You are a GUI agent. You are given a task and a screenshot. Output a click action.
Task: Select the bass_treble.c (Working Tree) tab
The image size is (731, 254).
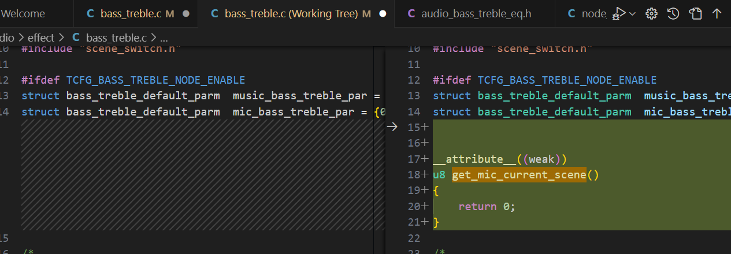pyautogui.click(x=297, y=14)
